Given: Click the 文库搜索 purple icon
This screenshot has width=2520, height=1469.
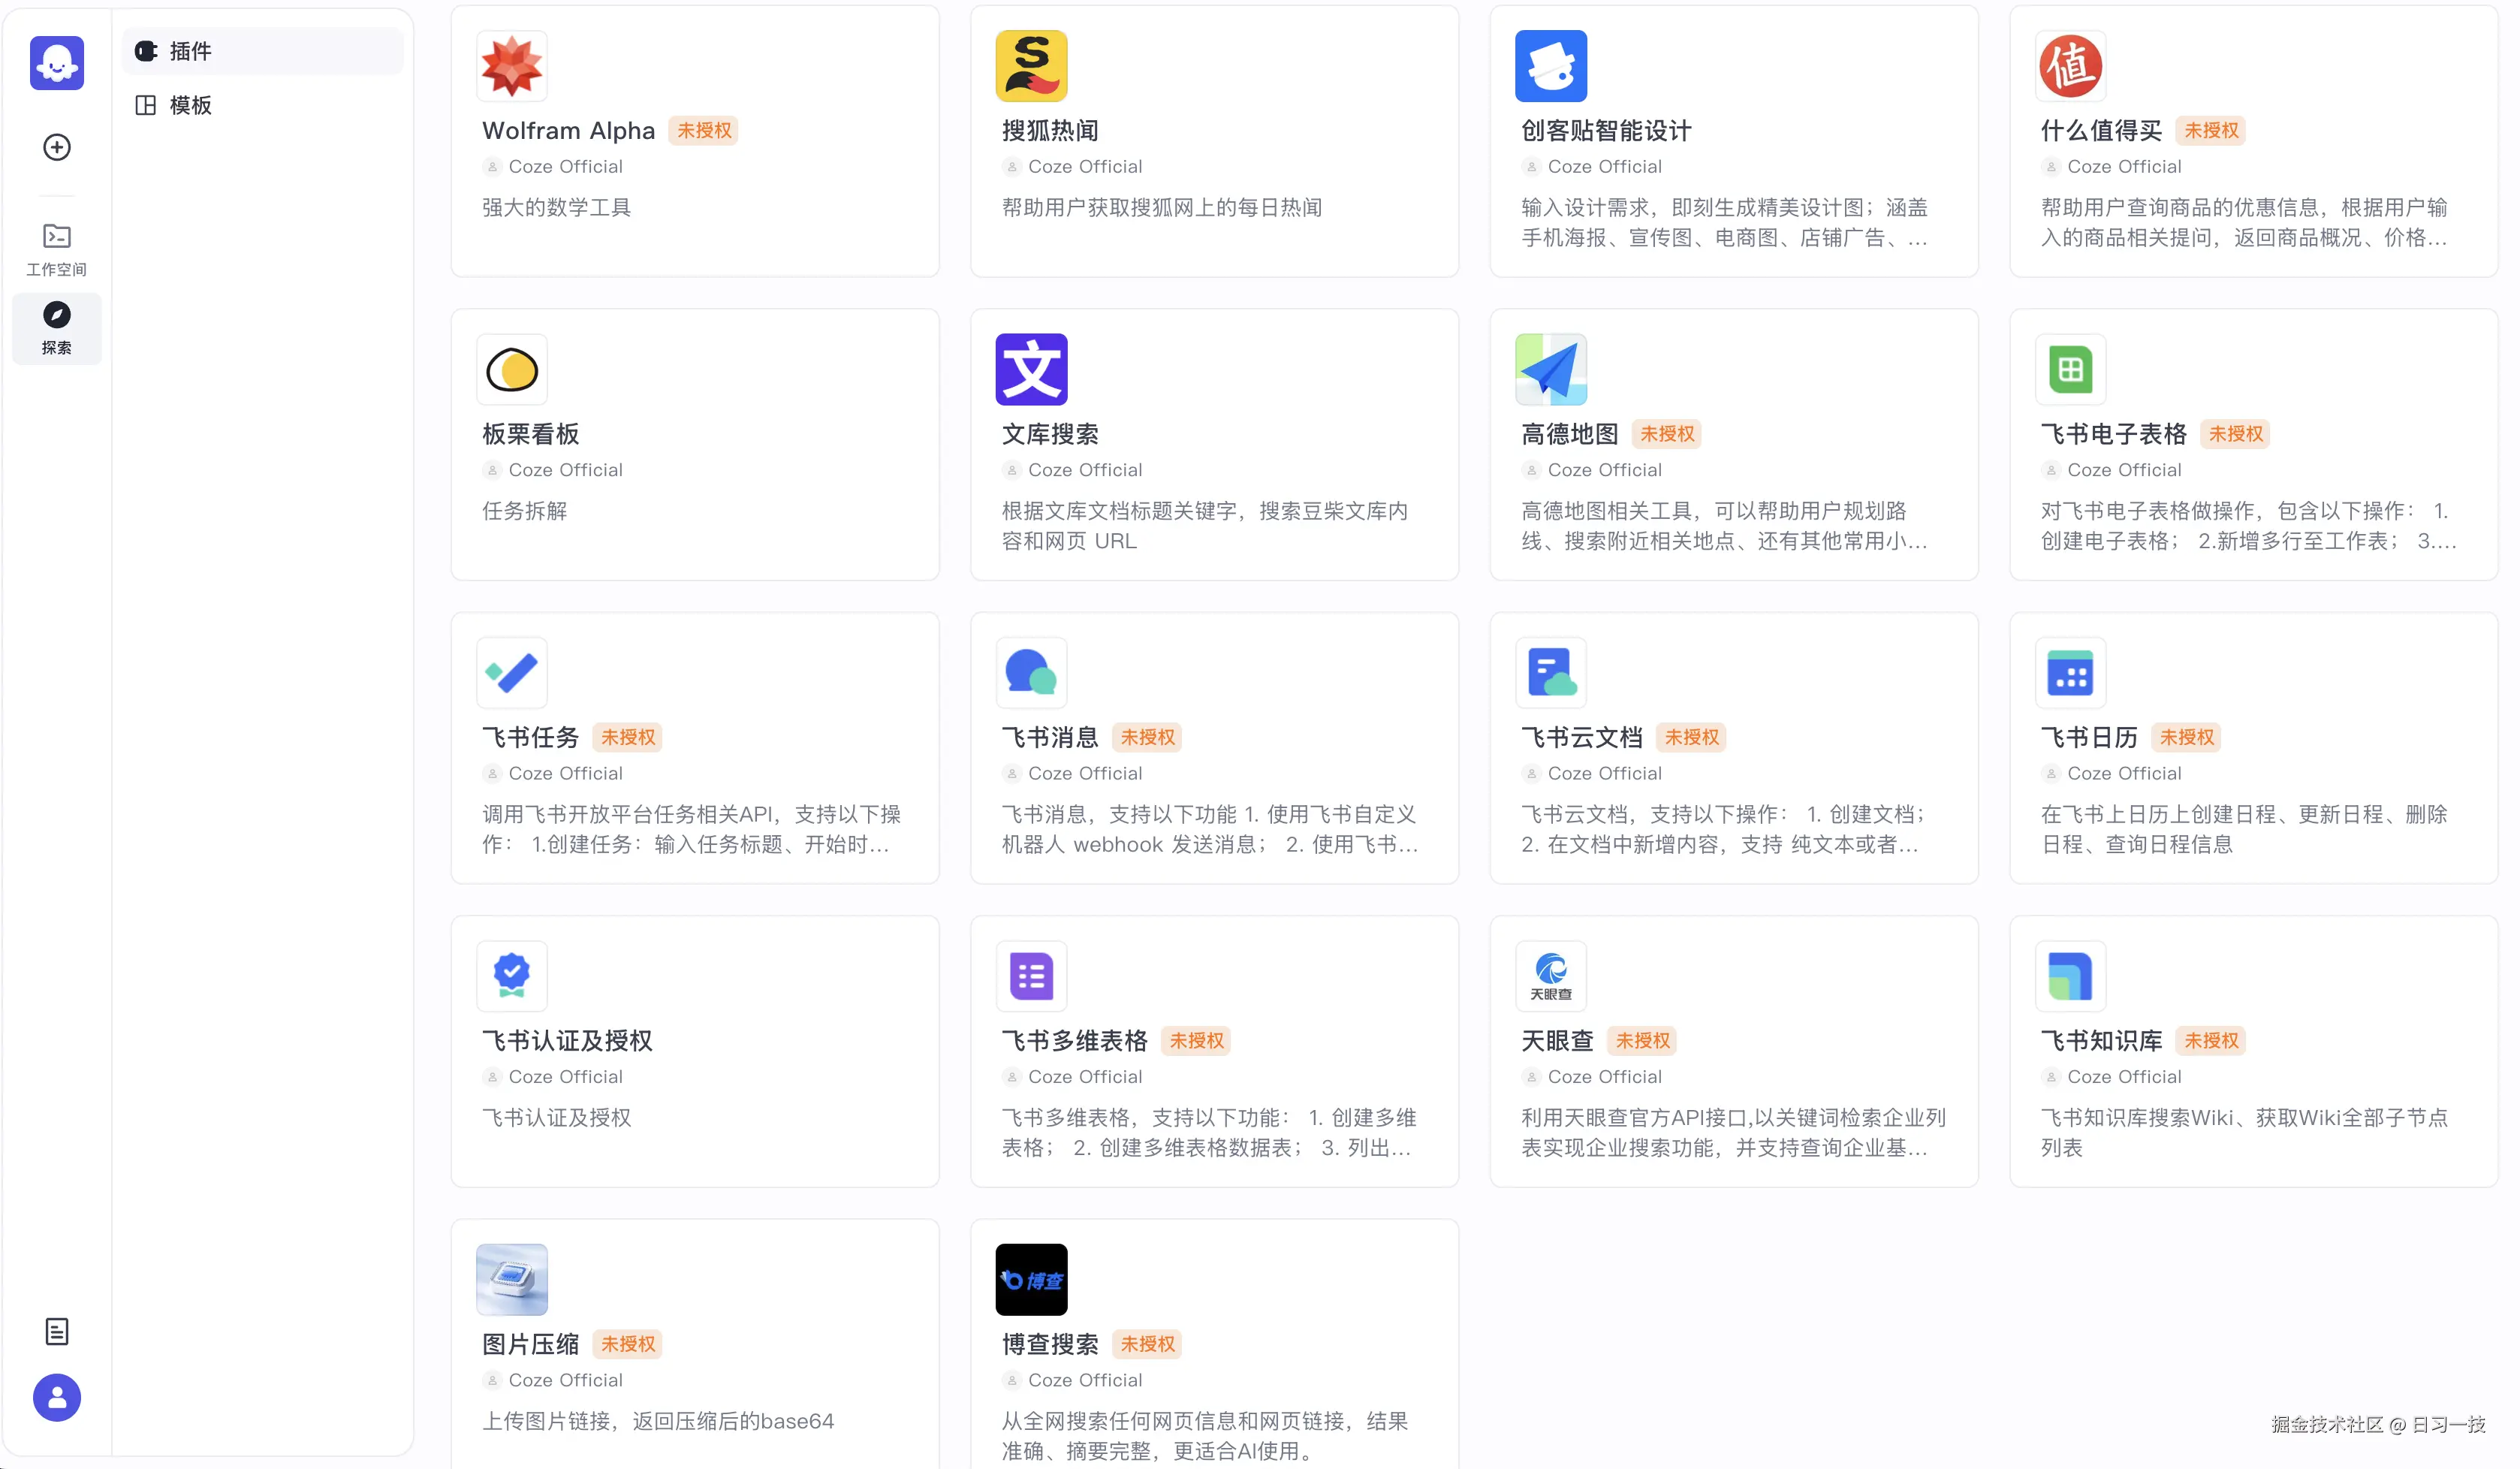Looking at the screenshot, I should point(1031,369).
